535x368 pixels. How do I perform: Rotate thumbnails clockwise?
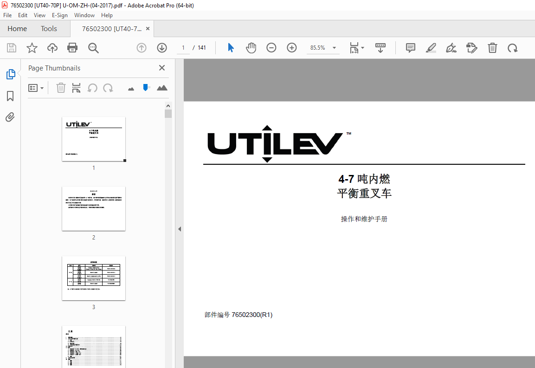click(x=108, y=88)
